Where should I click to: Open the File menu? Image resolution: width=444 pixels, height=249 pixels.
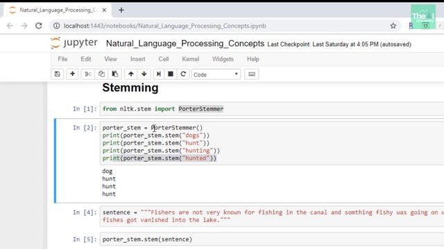click(62, 59)
